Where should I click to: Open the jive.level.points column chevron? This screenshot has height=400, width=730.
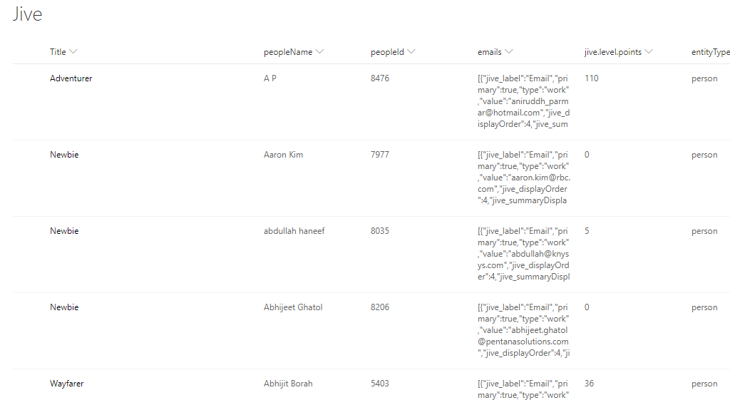pos(649,52)
